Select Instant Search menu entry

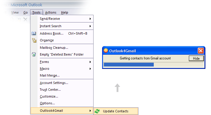click(x=62, y=26)
